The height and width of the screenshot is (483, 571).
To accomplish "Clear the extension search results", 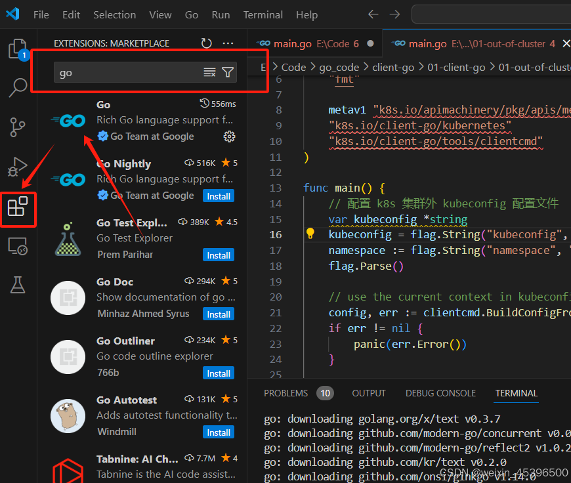I will click(x=209, y=73).
